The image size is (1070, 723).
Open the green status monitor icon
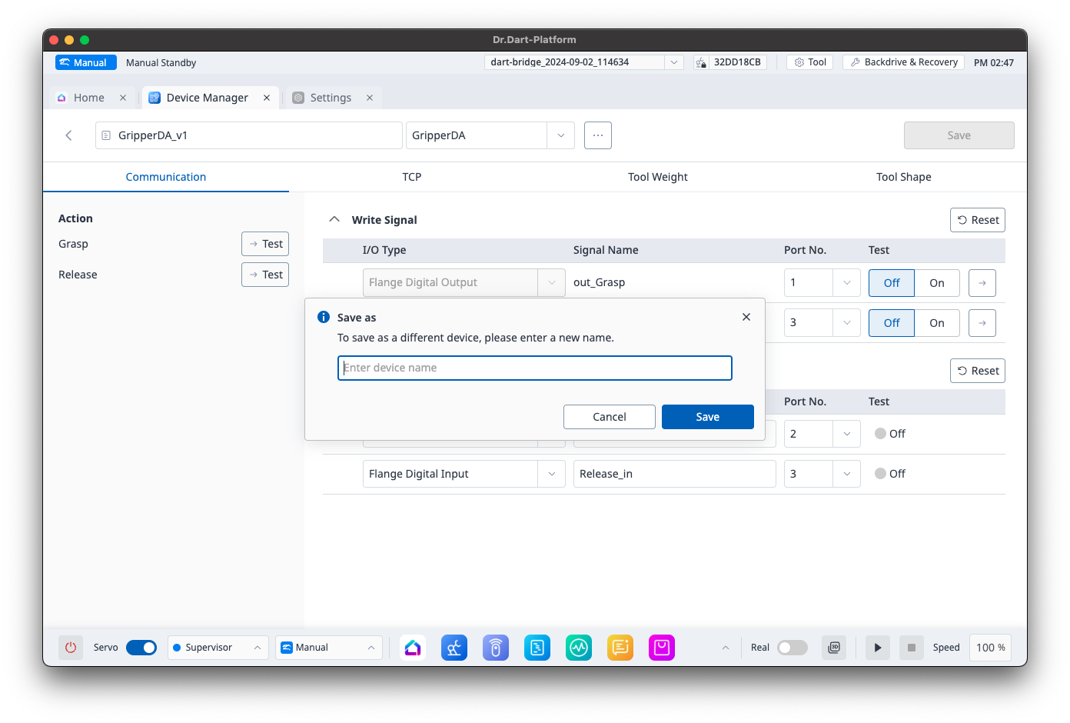point(579,648)
